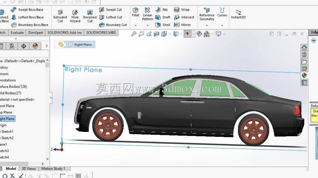Click the Apply Scene icon

[x=206, y=34]
